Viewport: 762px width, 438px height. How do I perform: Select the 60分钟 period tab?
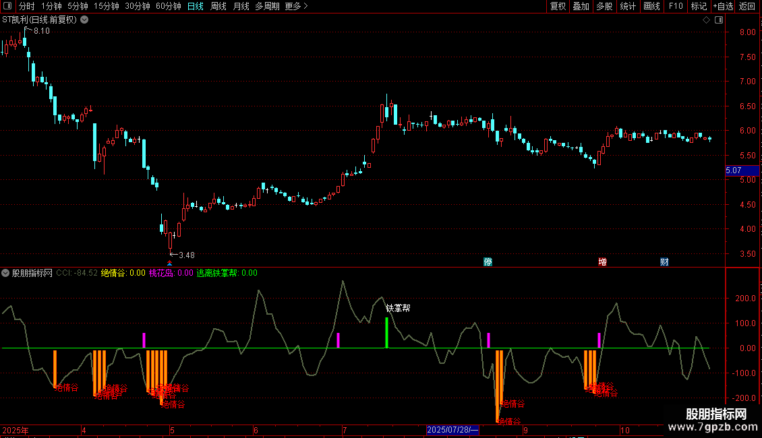coord(168,6)
